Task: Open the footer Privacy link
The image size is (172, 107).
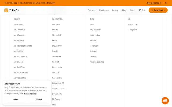Action: [x=94, y=51]
